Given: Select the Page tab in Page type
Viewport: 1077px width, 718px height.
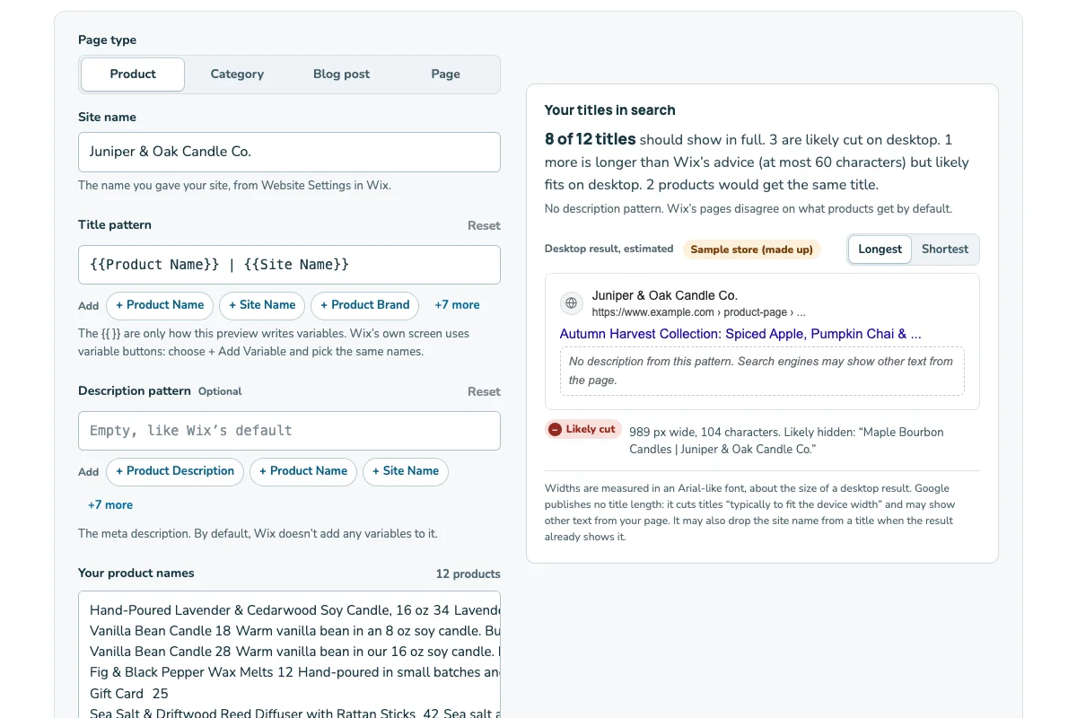Looking at the screenshot, I should (x=445, y=74).
